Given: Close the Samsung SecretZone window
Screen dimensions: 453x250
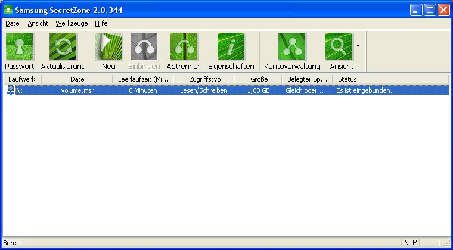Looking at the screenshot, I should pos(443,10).
